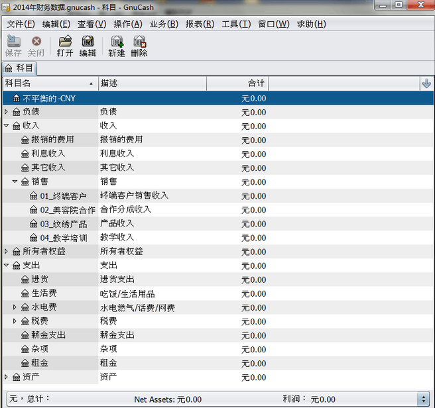
Task: Collapse the 销售 sub-account tree
Action: pyautogui.click(x=15, y=181)
